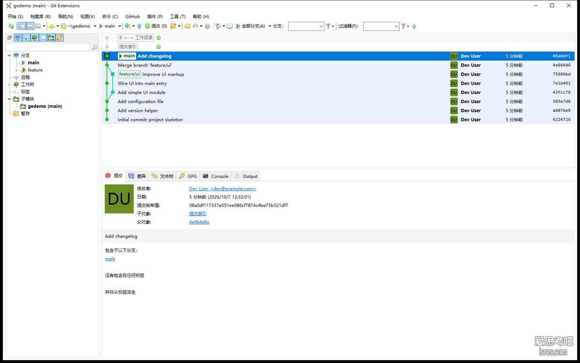580x363 pixels.
Task: Open the 导航(N) menu
Action: [65, 16]
